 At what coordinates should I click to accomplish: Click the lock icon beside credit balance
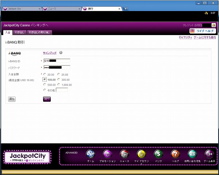click(x=214, y=25)
